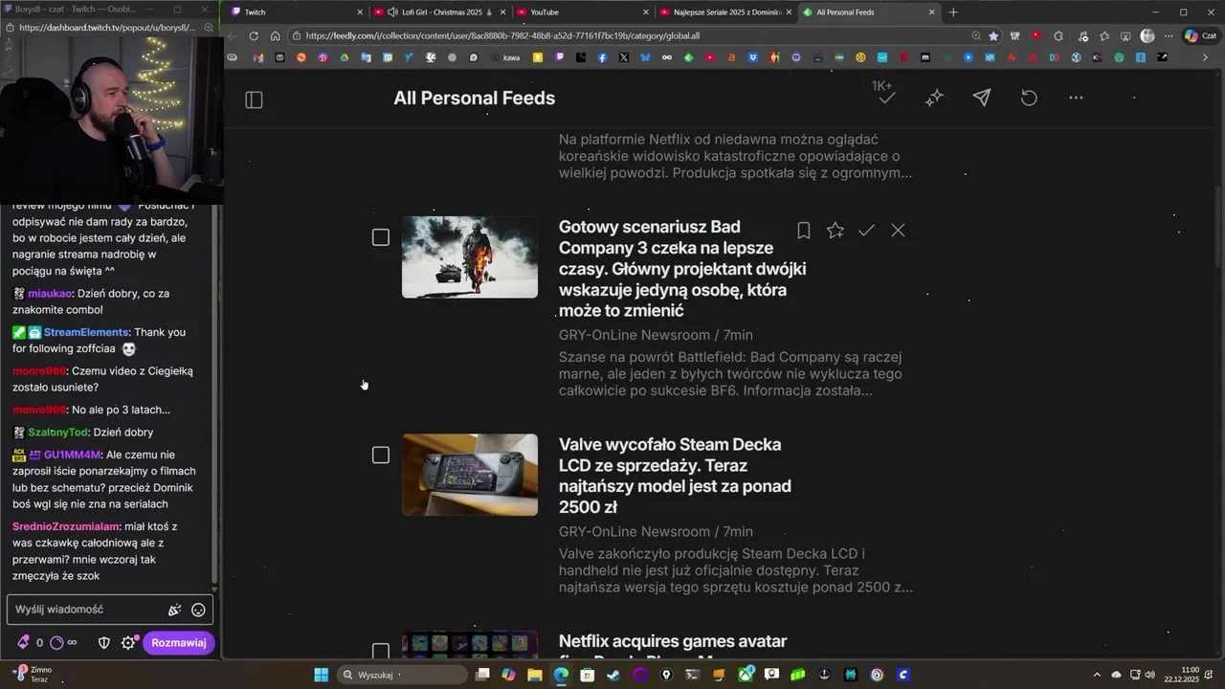Screen dimensions: 1225x689
Task: Toggle the Feedly left sidebar panel icon
Action: tap(254, 100)
